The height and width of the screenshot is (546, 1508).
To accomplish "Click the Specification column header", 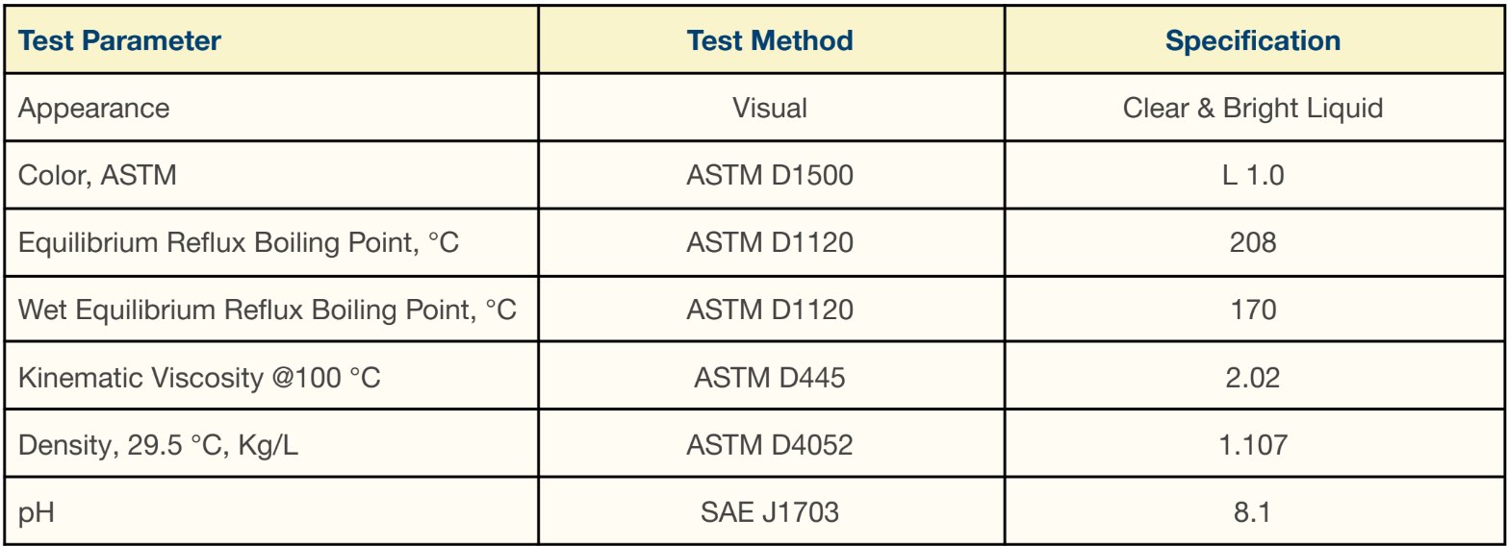I will coord(1253,41).
